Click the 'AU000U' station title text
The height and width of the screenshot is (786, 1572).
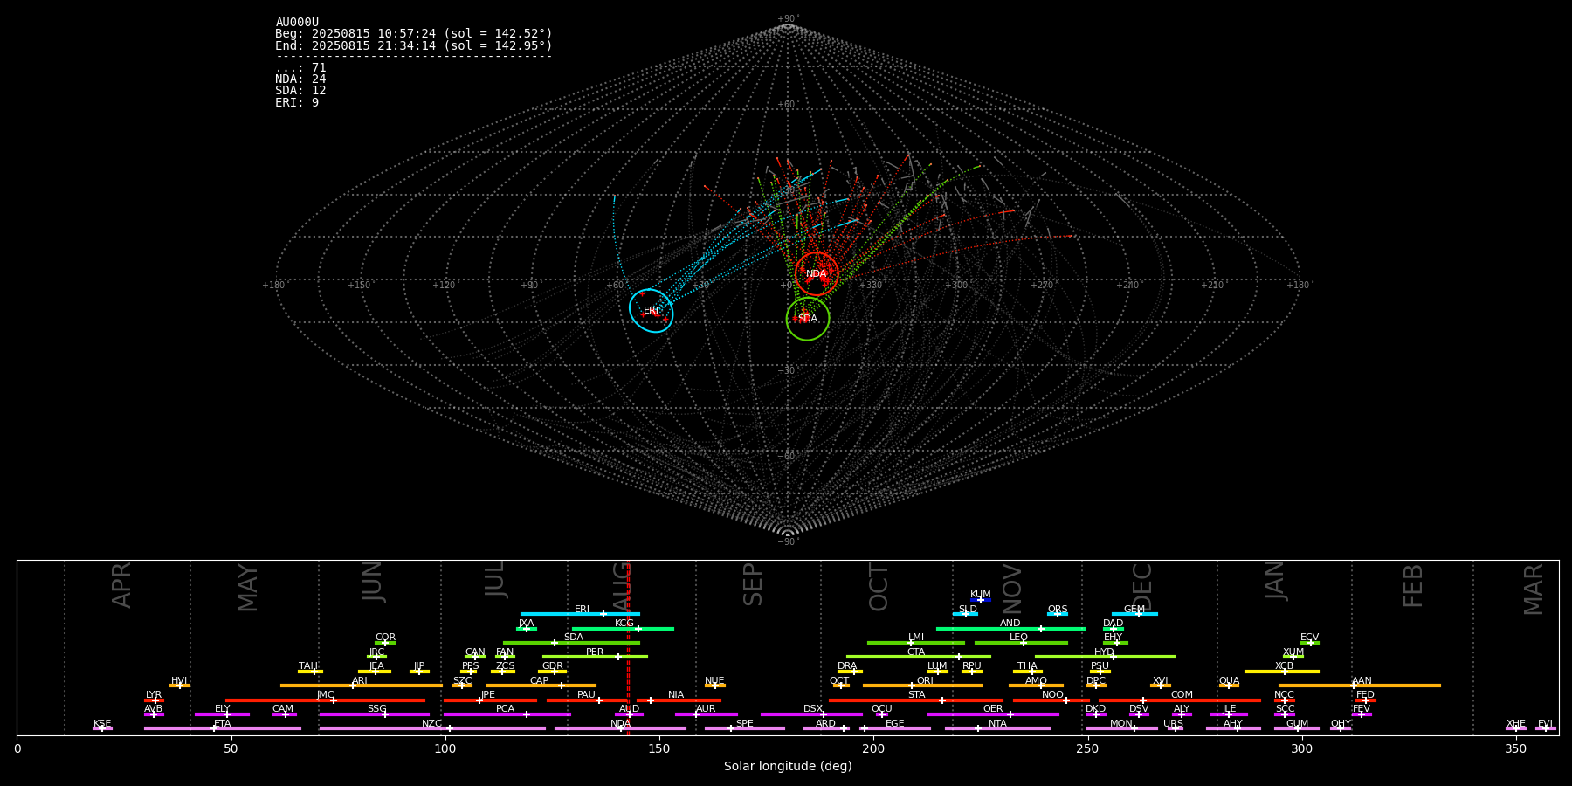297,23
